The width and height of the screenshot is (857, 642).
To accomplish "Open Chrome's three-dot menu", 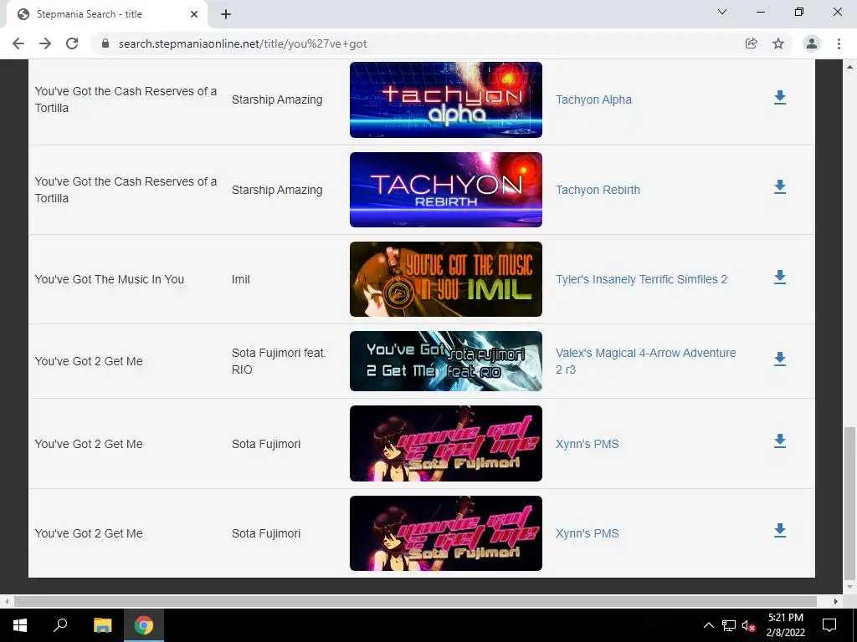I will click(x=839, y=43).
